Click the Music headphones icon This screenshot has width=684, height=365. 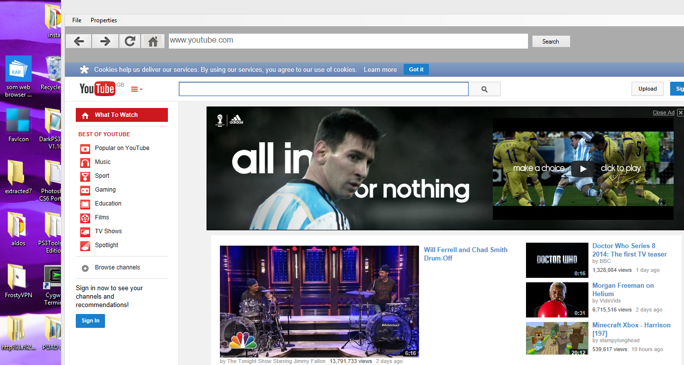85,162
